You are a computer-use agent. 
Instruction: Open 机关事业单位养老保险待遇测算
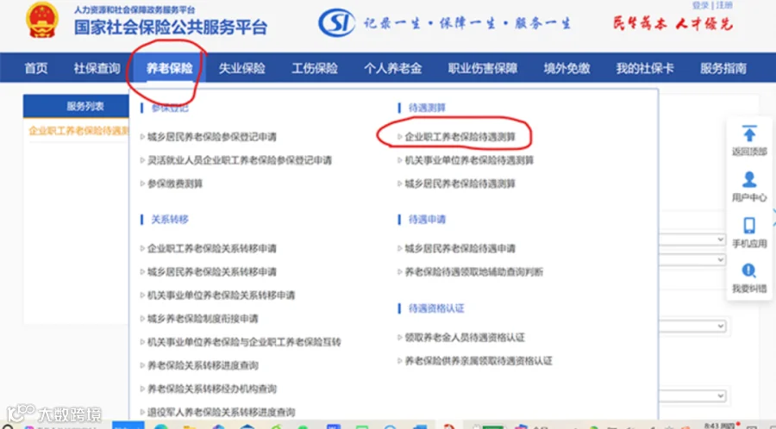coord(469,160)
